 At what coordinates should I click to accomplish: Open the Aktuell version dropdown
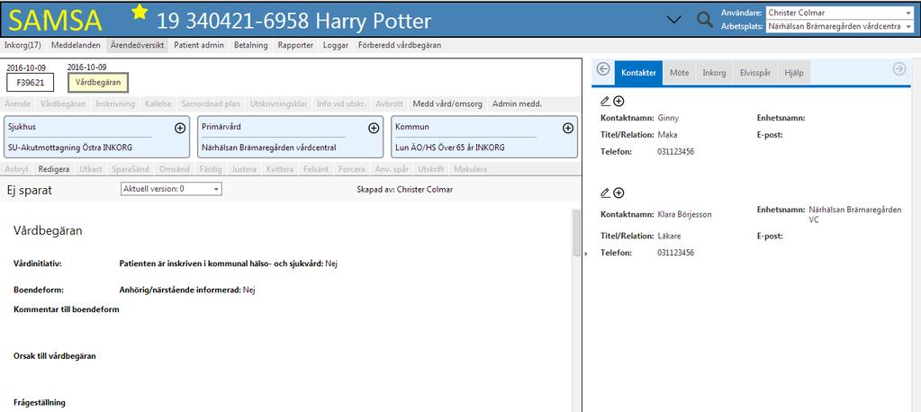[171, 189]
